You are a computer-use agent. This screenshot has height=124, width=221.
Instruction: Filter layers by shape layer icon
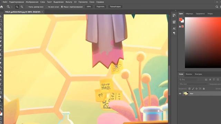pos(218,80)
